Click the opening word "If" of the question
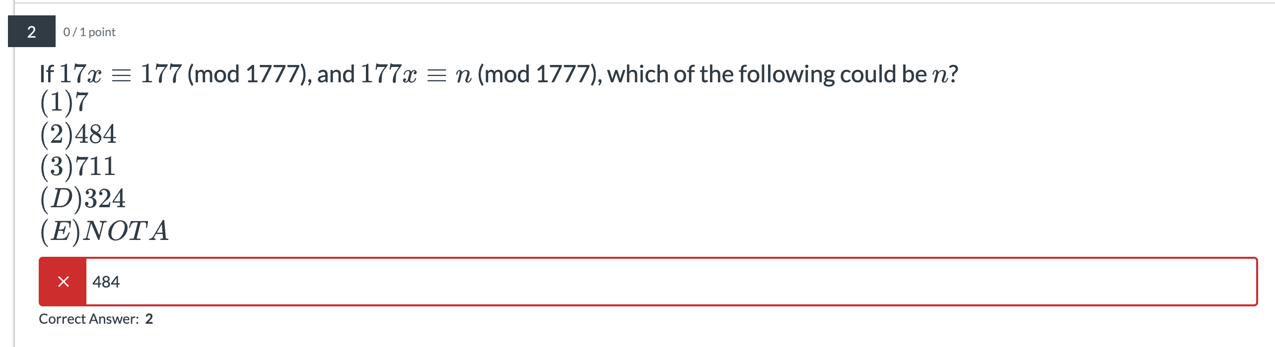Image resolution: width=1275 pixels, height=347 pixels. pos(47,74)
